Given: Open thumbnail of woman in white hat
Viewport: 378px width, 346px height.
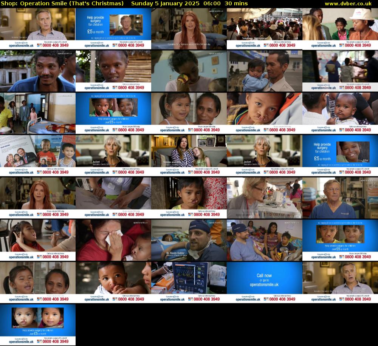Looking at the screenshot, I should click(340, 29).
